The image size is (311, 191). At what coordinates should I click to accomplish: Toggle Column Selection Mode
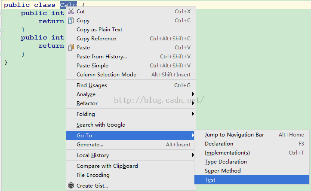coord(131,75)
